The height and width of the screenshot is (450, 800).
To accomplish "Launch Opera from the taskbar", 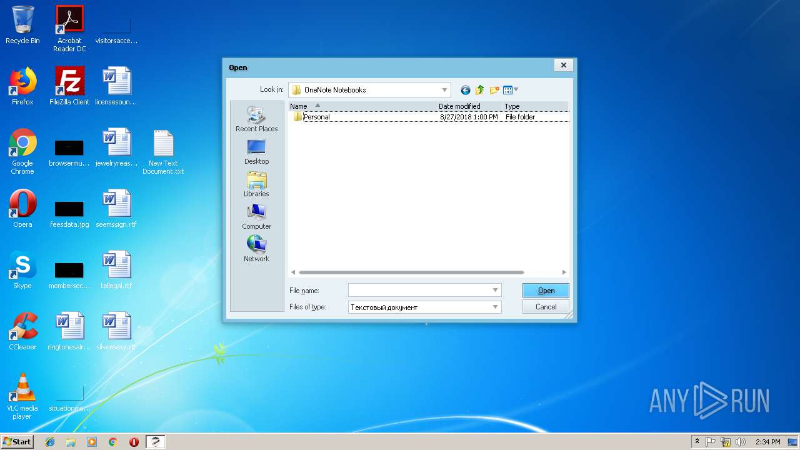I will [x=134, y=442].
